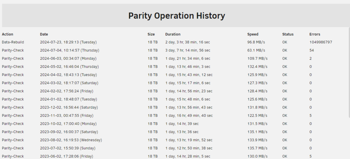Click the Size column header
The height and width of the screenshot is (159, 350).
[x=151, y=34]
